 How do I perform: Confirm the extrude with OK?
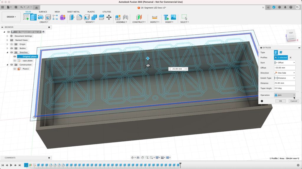280,101
